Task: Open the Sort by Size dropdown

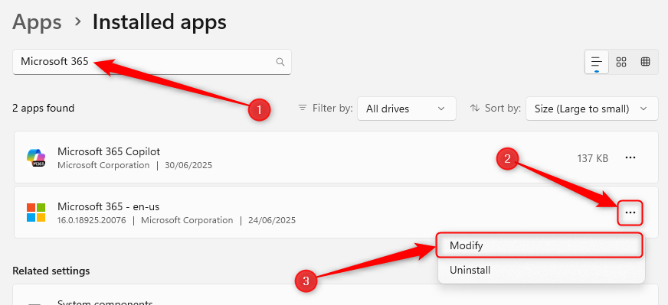Action: (591, 109)
